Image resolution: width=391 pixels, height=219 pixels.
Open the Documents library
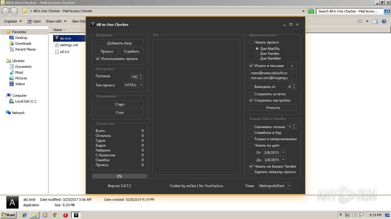tap(23, 67)
